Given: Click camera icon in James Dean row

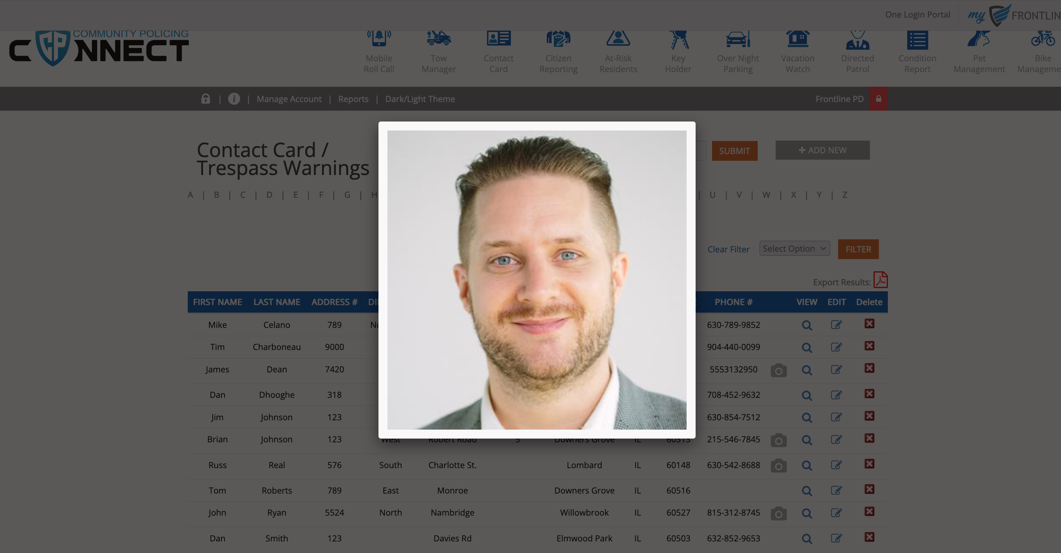Looking at the screenshot, I should (778, 370).
